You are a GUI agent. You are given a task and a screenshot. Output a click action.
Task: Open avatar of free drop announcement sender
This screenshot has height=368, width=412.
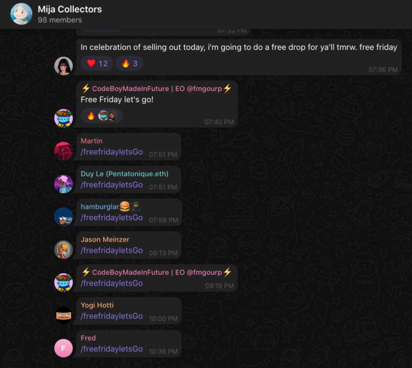coord(63,66)
